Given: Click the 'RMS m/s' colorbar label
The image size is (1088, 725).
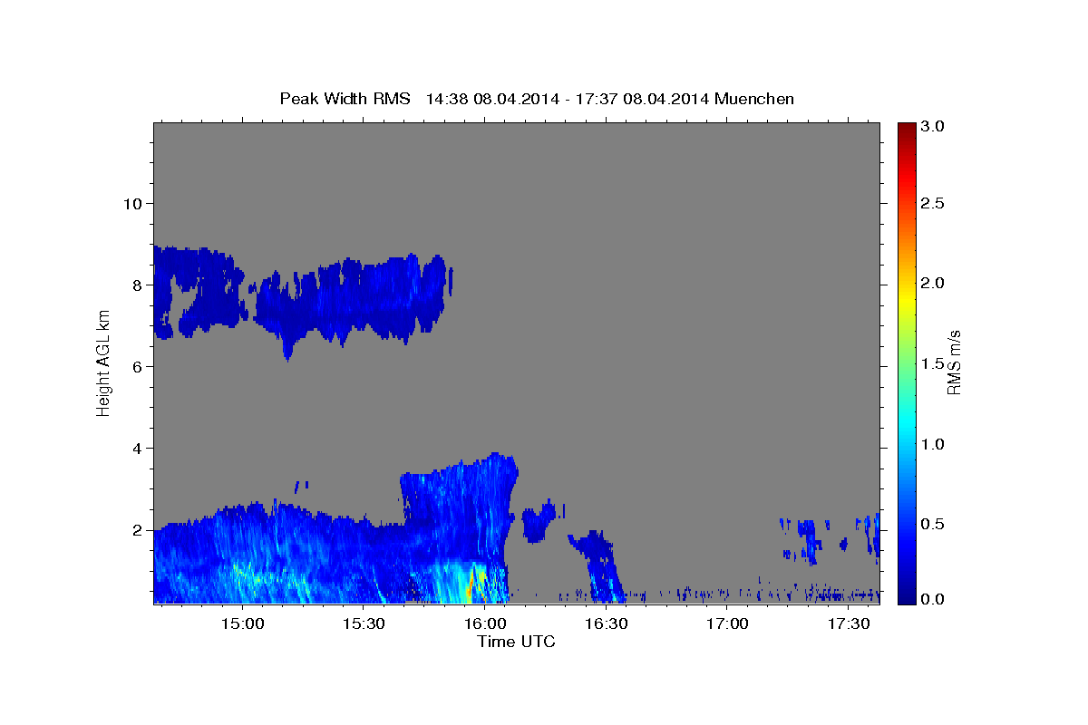Looking at the screenshot, I should point(954,362).
